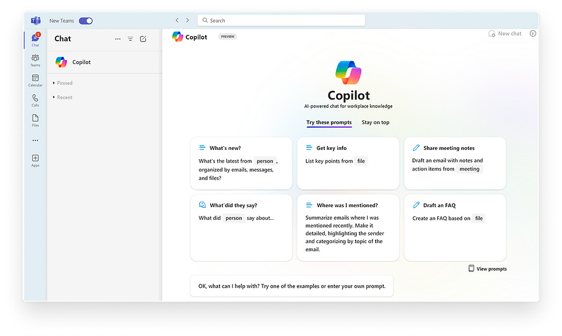Click the What did they say chat icon

[202, 205]
